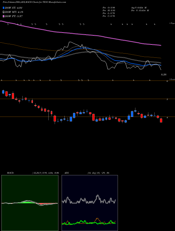Select the 'DOW PT: 5.37' legend label
The width and height of the screenshot is (175, 231).
(14, 16)
